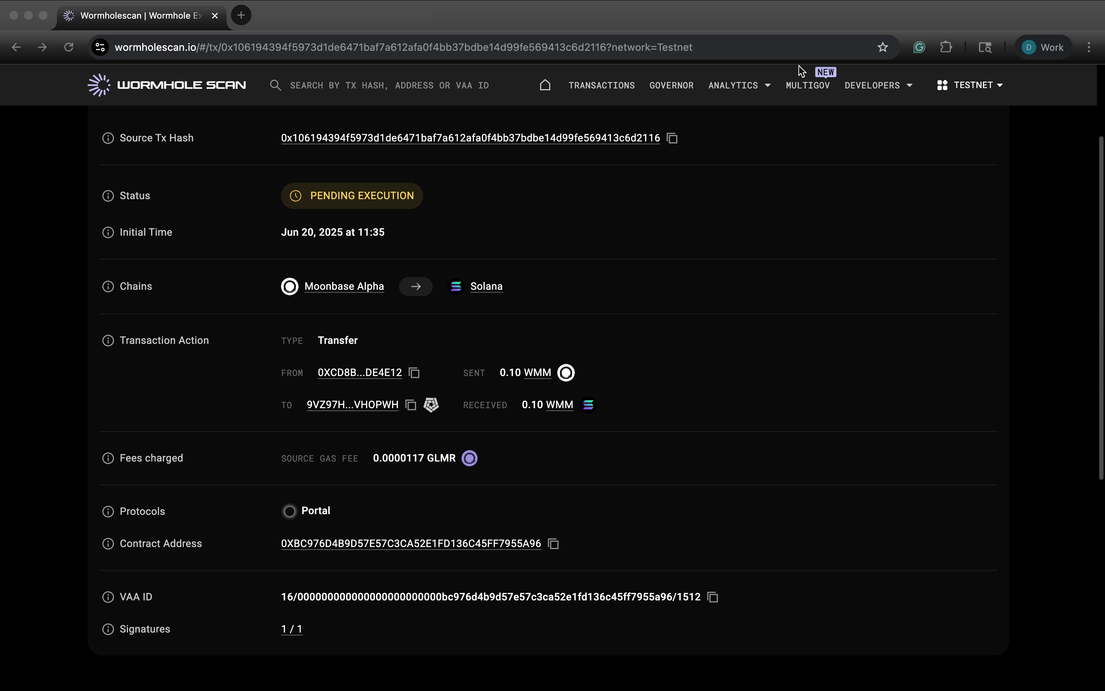Open the Testnet network selector
This screenshot has height=691, width=1105.
tap(970, 85)
